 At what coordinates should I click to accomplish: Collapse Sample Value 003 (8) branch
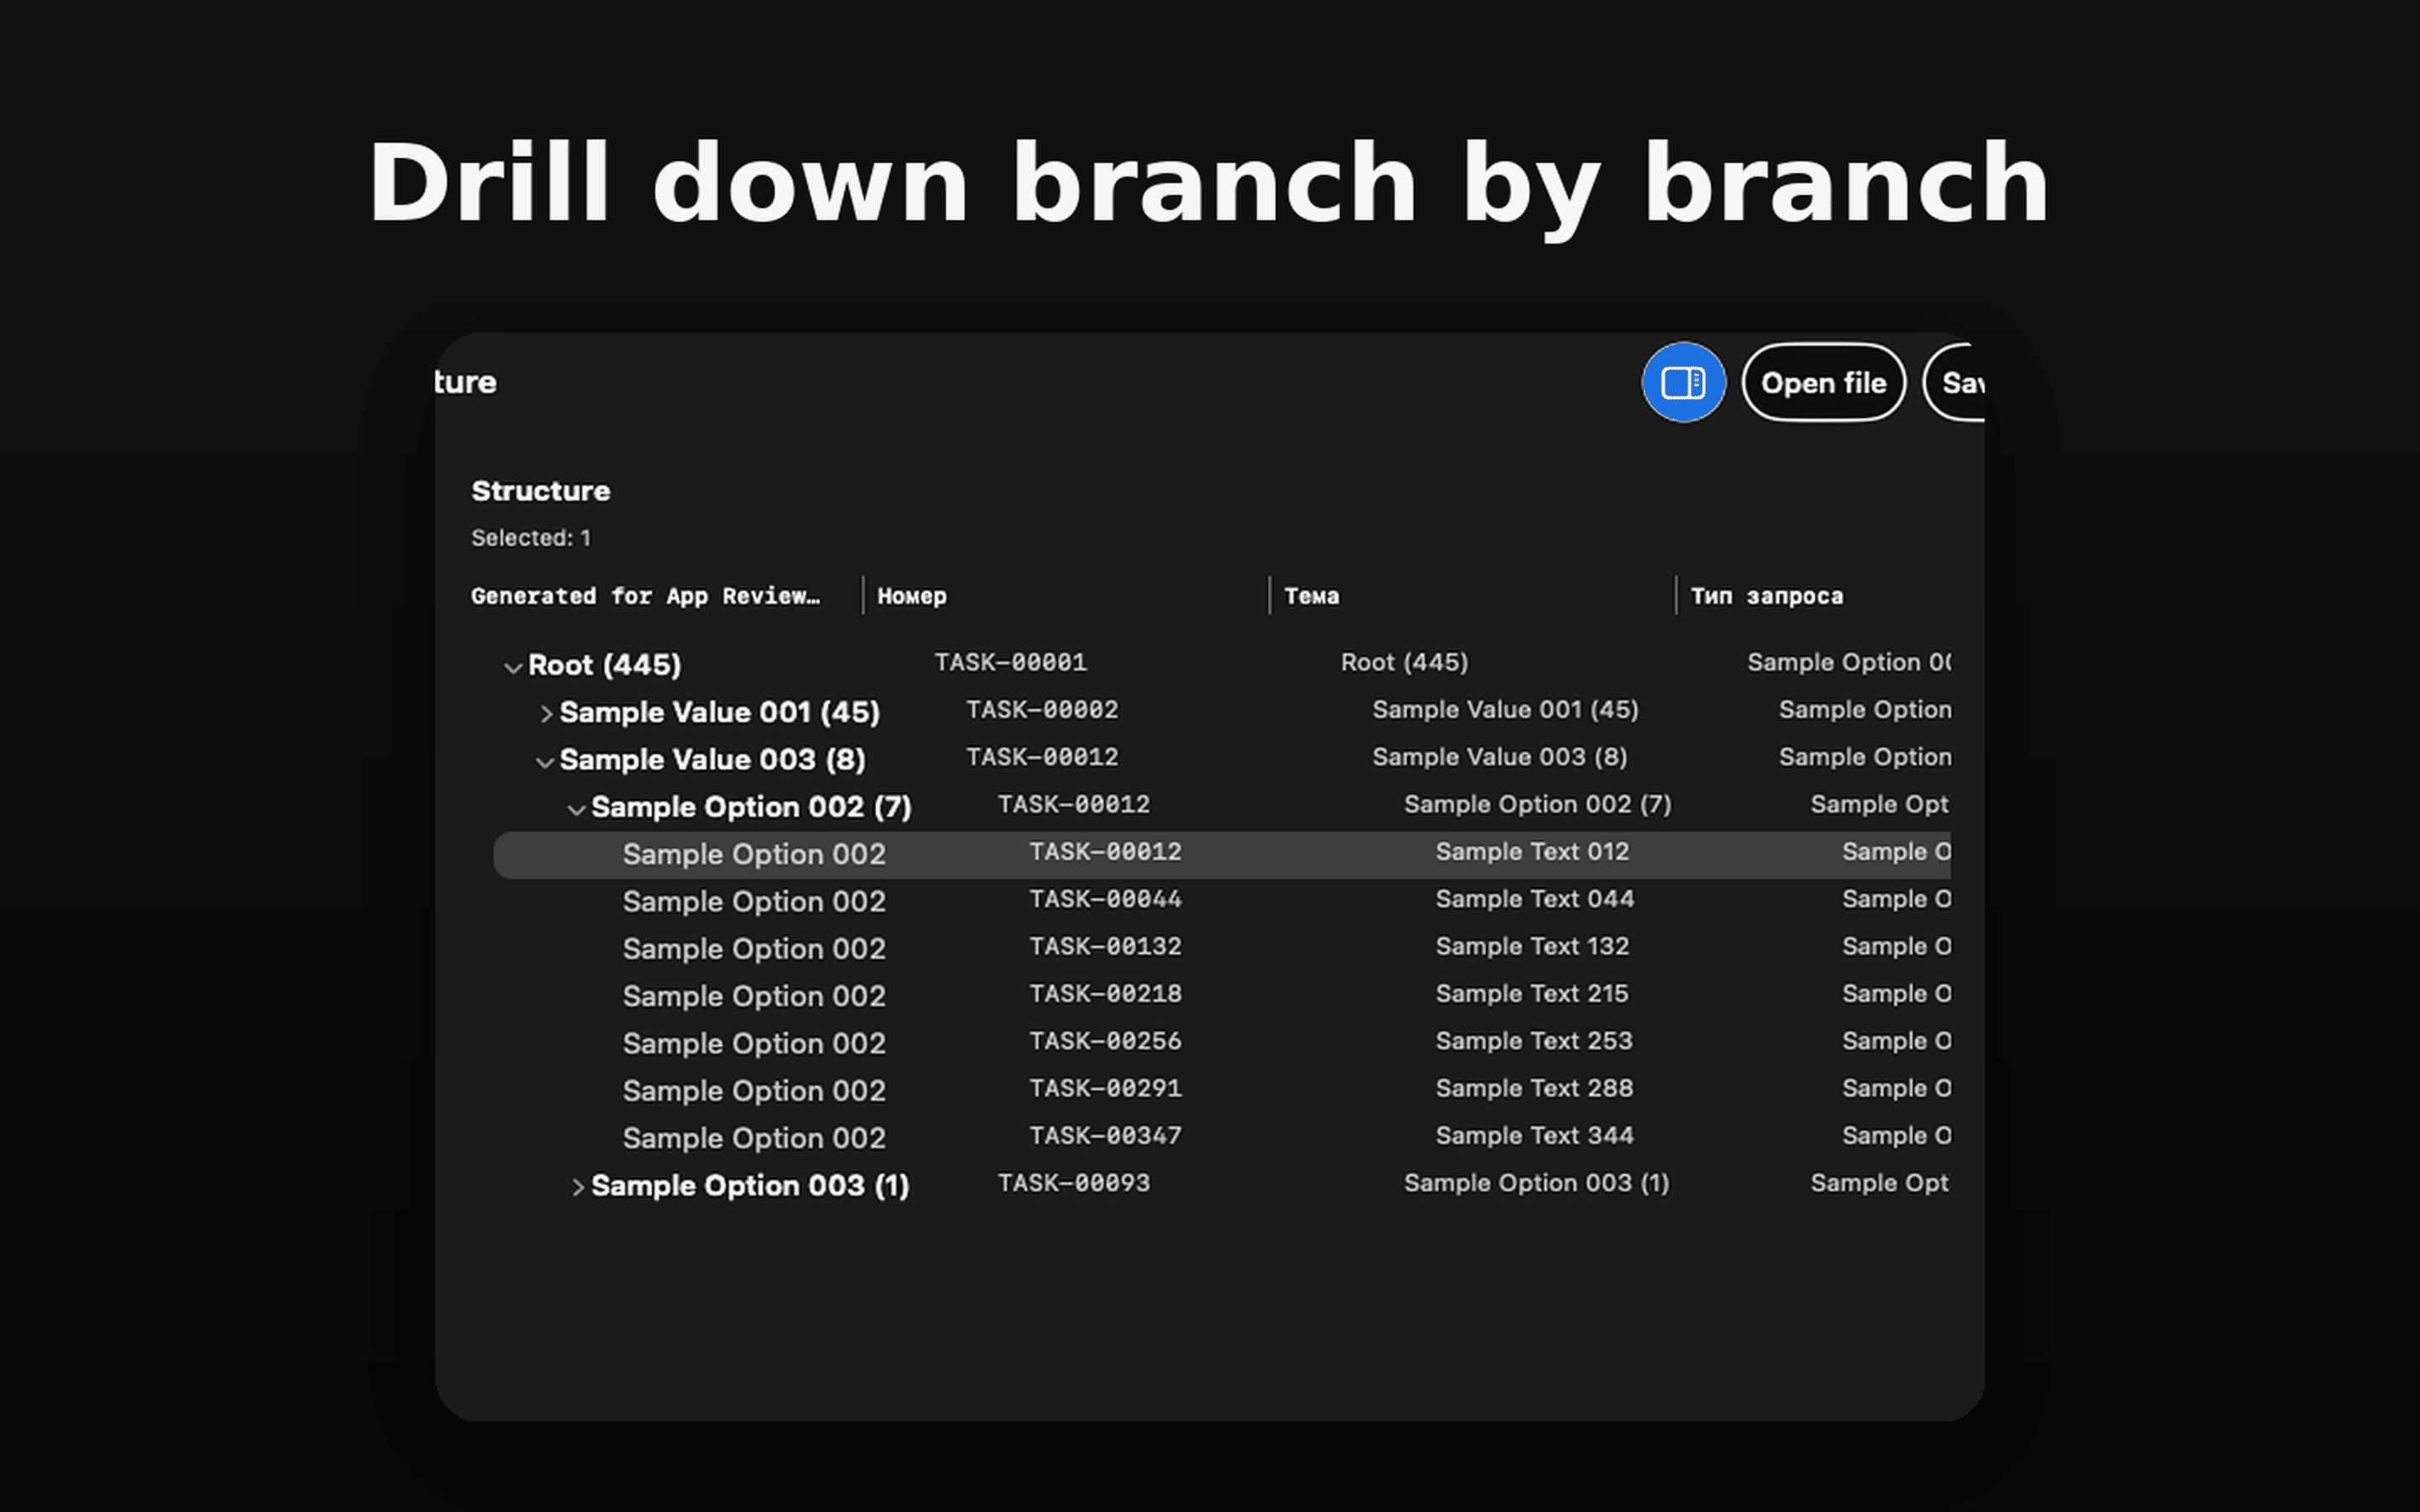544,762
